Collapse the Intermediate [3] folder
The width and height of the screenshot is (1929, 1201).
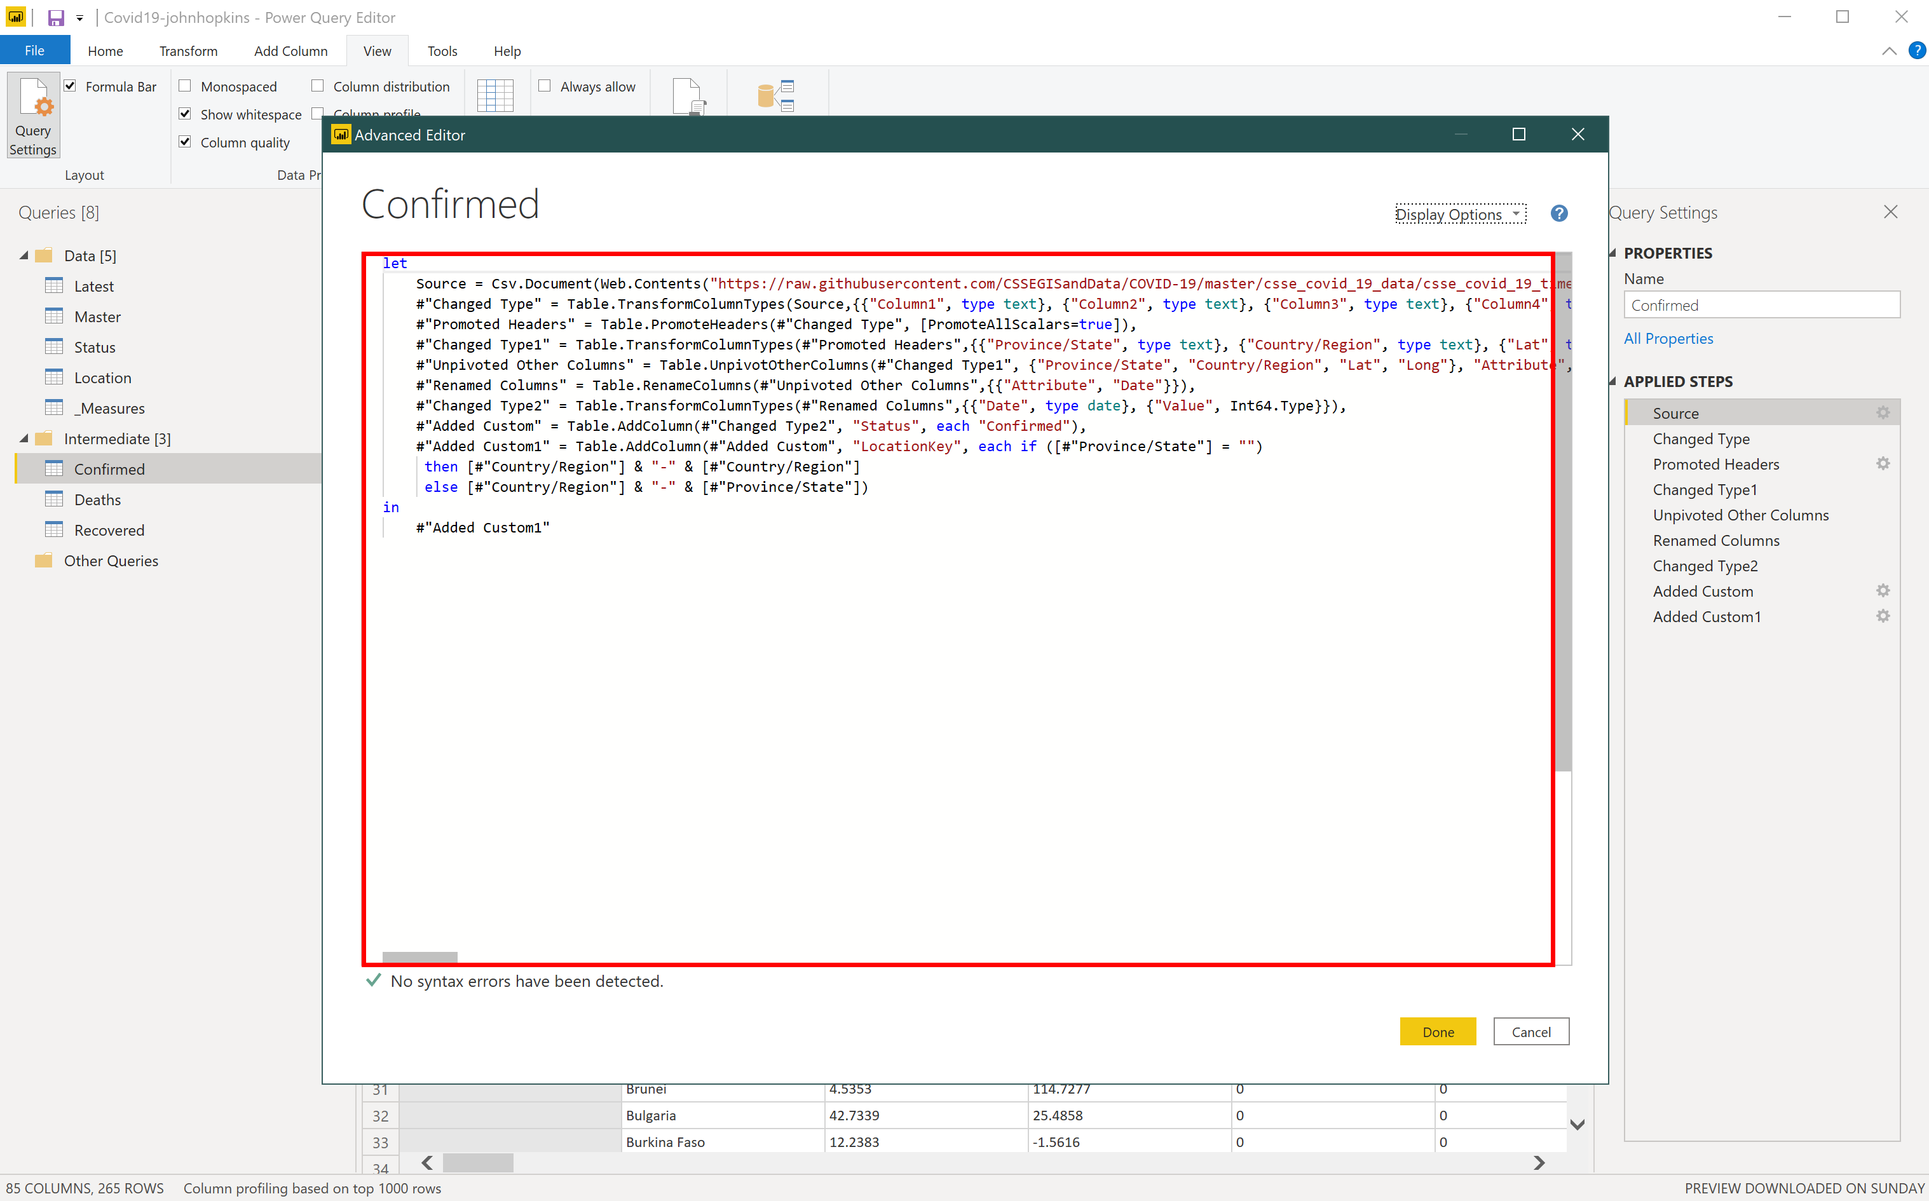click(x=24, y=438)
